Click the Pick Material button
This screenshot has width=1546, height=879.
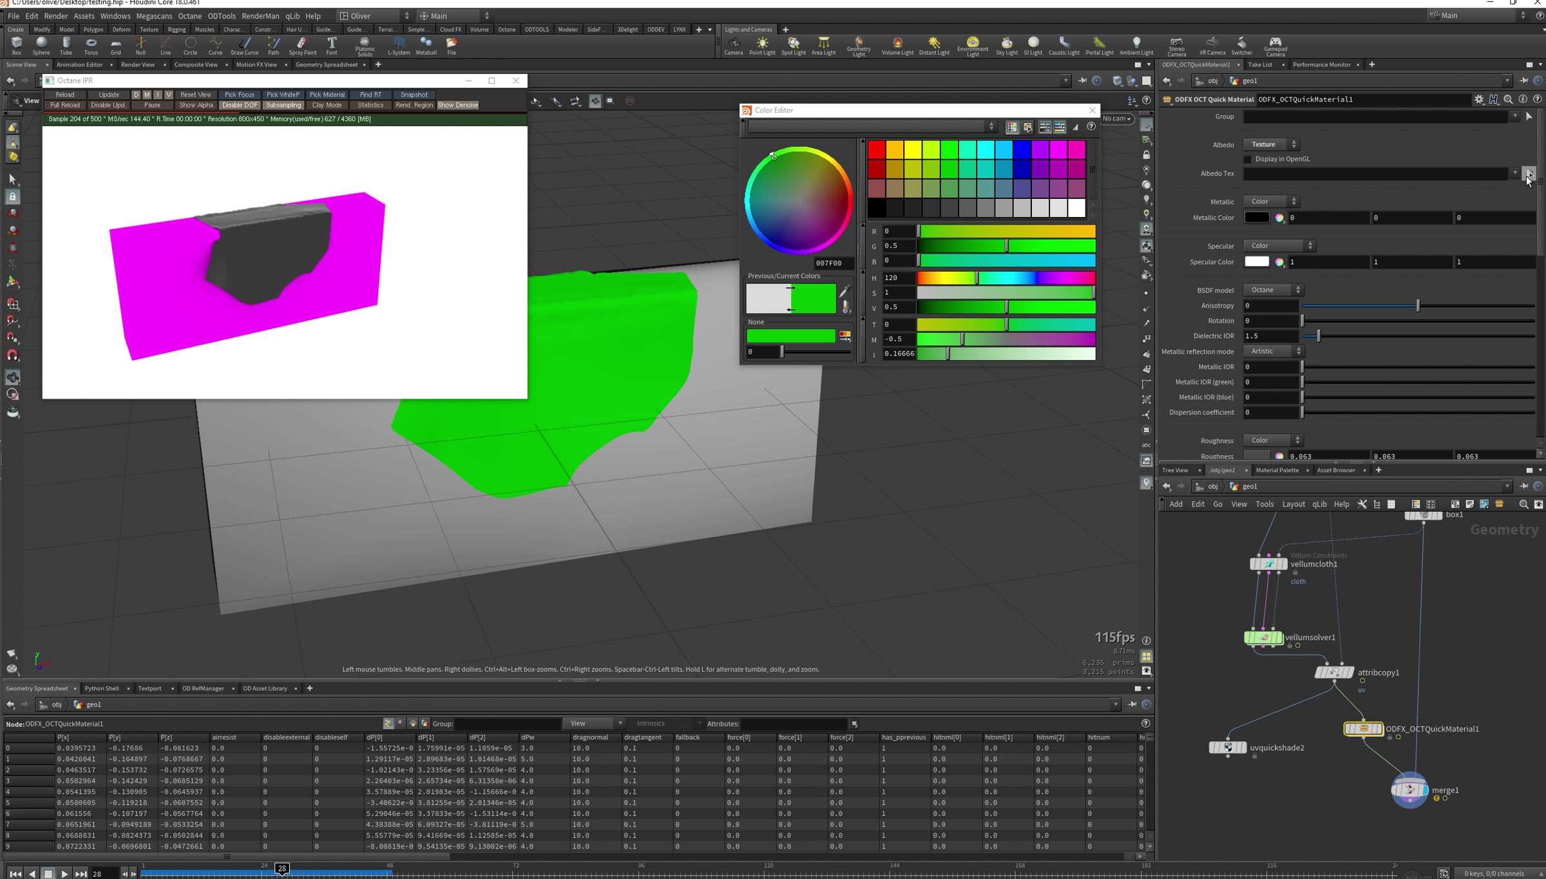[327, 95]
